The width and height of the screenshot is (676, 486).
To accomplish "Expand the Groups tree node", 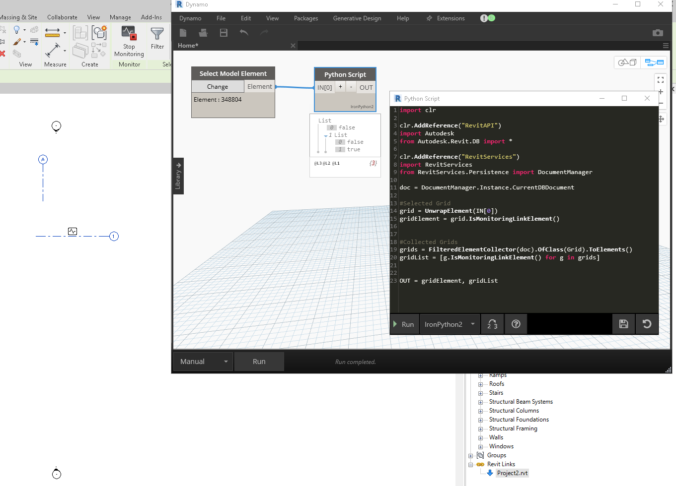I will coord(471,456).
